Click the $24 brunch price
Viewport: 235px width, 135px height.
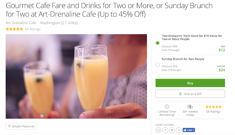[x=222, y=70]
